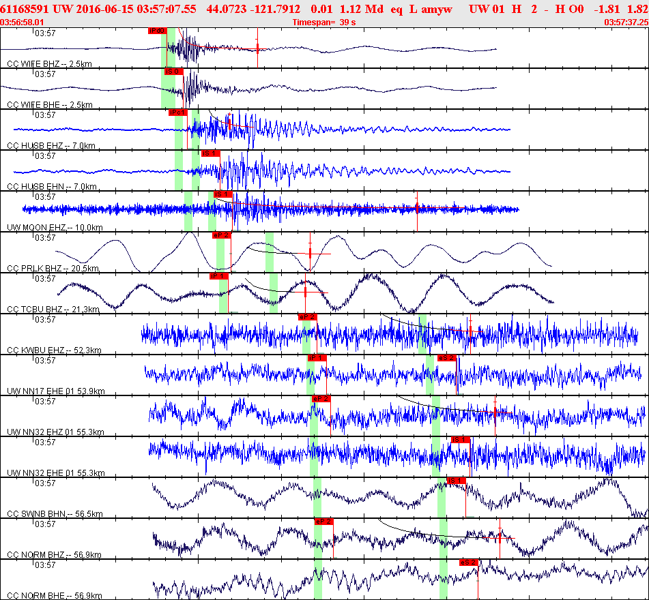This screenshot has width=649, height=600.
Task: Click the iPc1 pick flag on HUSB EHZ
Action: click(x=178, y=112)
